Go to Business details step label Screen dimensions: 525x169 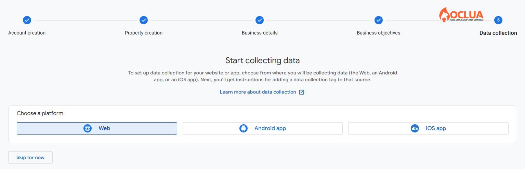(x=260, y=33)
